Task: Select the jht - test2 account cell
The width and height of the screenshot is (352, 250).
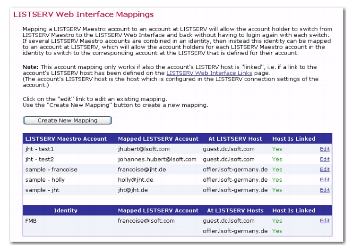Action: click(x=40, y=160)
